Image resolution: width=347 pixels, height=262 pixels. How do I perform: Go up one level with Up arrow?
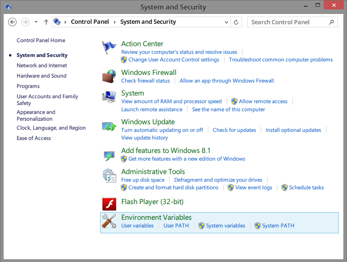[x=46, y=22]
